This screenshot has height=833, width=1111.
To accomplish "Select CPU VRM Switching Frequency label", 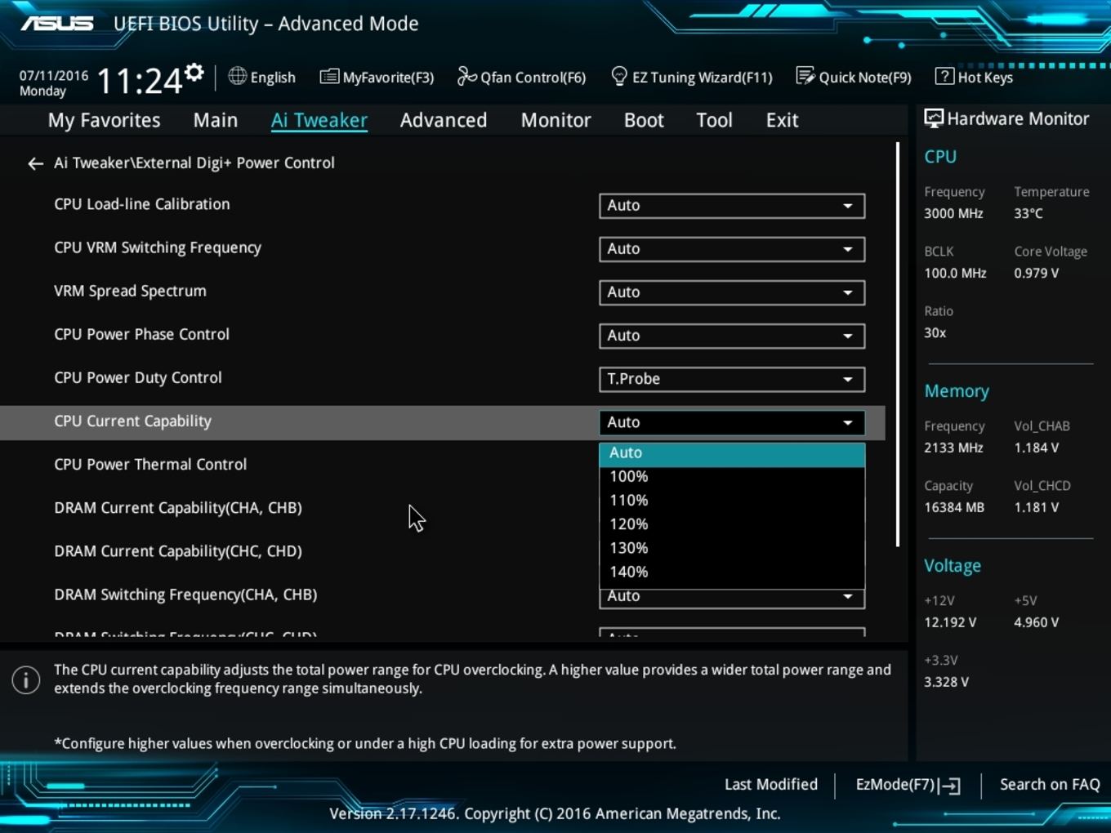I will pos(158,247).
